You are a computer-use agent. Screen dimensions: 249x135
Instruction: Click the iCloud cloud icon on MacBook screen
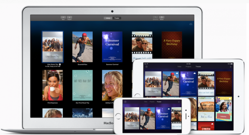pos(191,24)
